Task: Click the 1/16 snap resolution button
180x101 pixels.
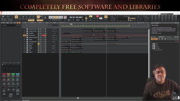Action: (x=40, y=20)
